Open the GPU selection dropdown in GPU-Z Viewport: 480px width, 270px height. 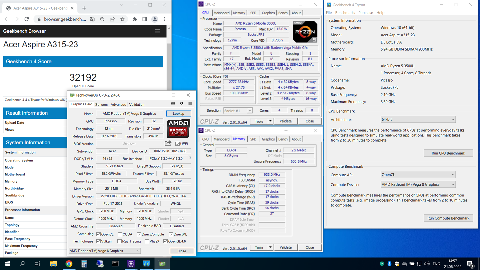tap(104, 251)
